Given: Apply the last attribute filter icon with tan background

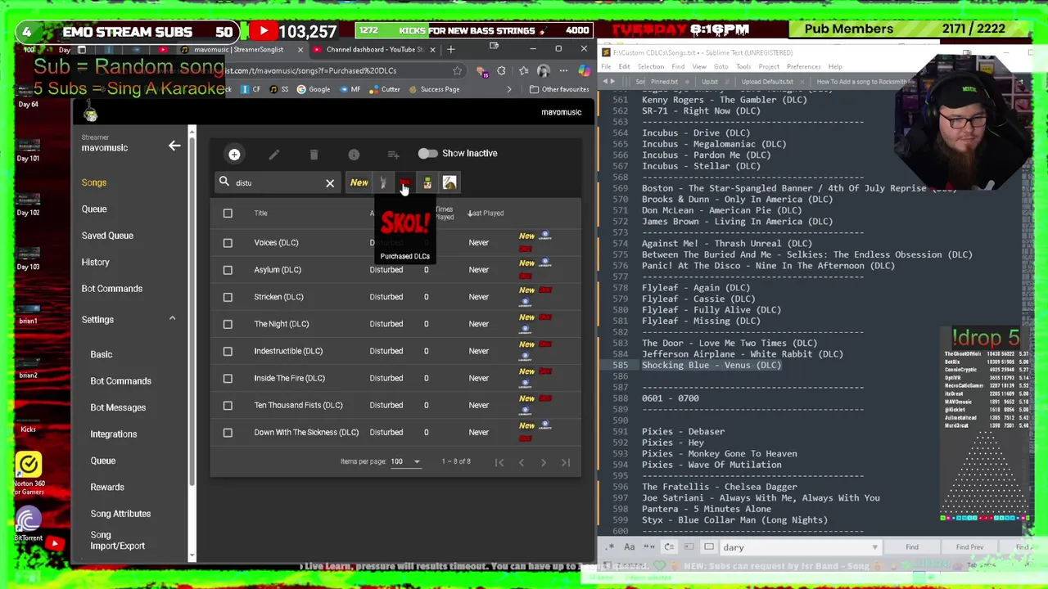Looking at the screenshot, I should [449, 183].
